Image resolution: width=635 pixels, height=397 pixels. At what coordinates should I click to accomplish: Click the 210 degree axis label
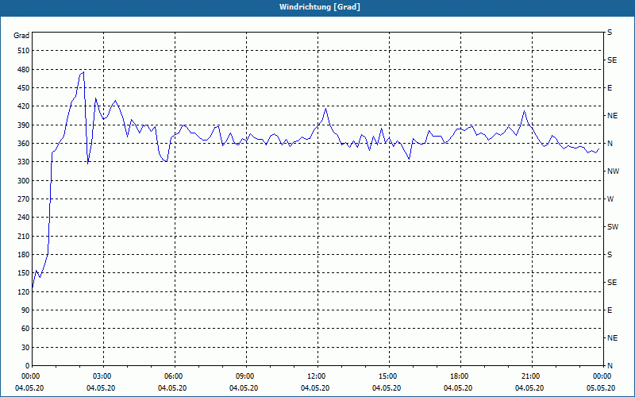click(24, 236)
